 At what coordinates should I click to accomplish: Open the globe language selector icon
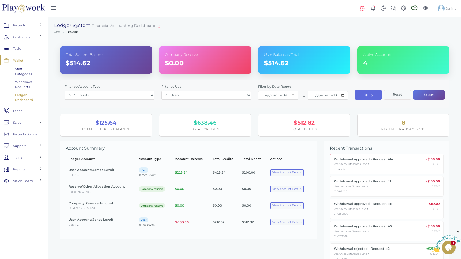click(425, 8)
